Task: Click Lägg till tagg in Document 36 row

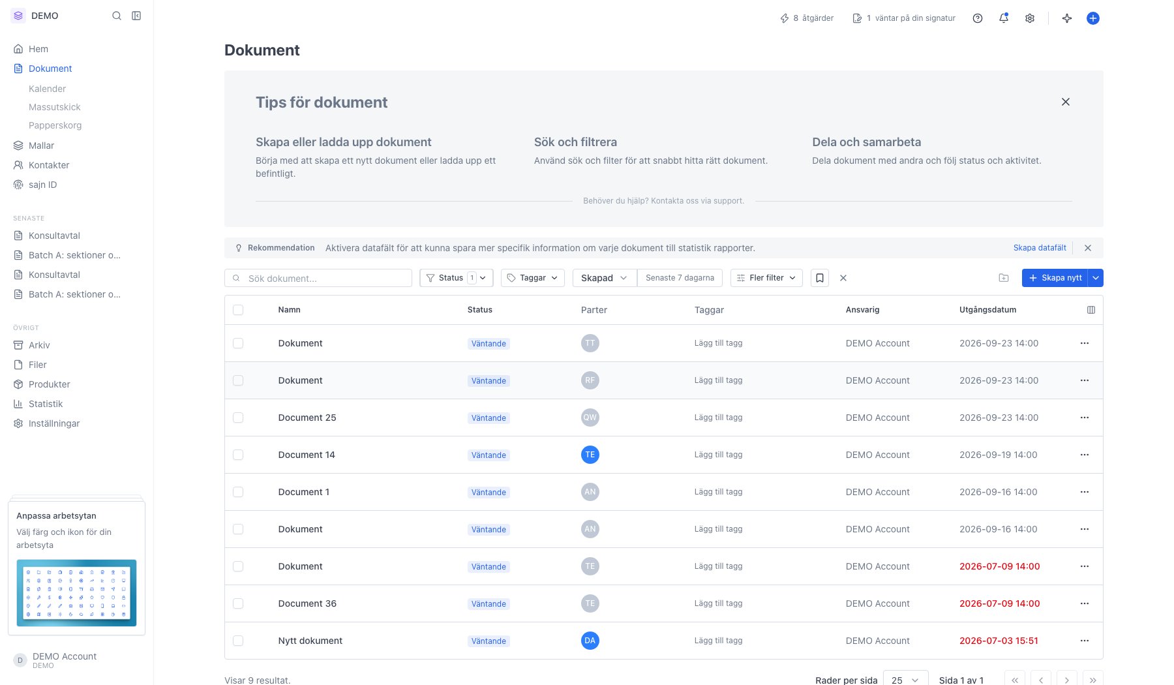Action: (x=718, y=603)
